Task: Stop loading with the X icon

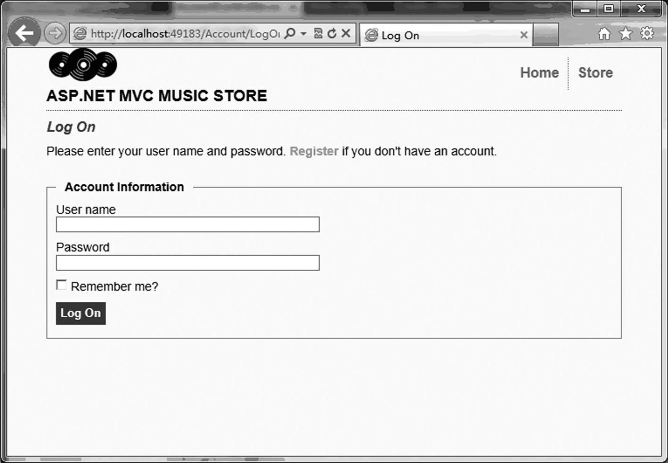Action: [x=346, y=33]
